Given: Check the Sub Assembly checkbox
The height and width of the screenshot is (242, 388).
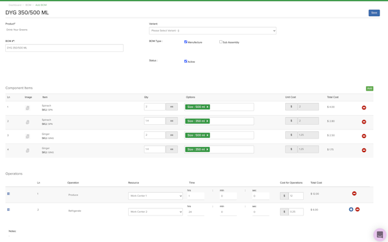Looking at the screenshot, I should (221, 42).
